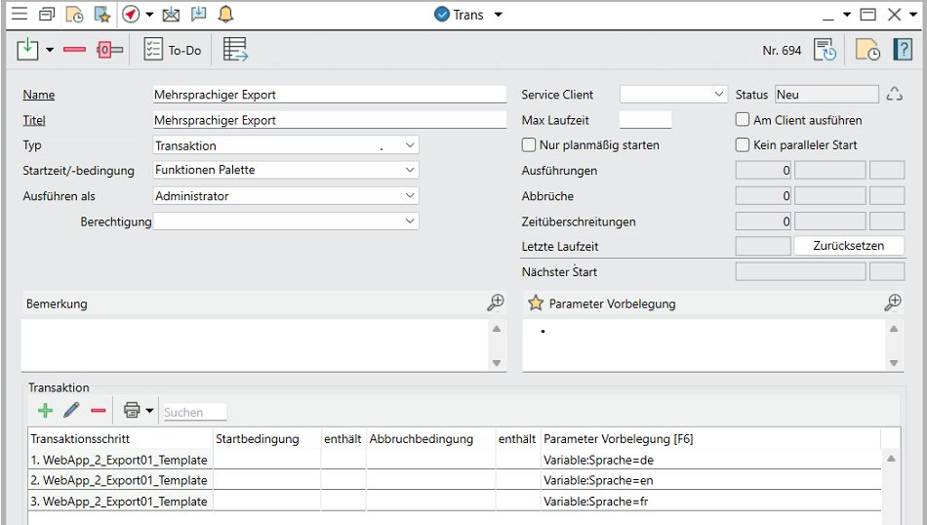Viewport: 927px width, 525px height.
Task: Enable the Am Client ausführen checkbox
Action: (x=743, y=120)
